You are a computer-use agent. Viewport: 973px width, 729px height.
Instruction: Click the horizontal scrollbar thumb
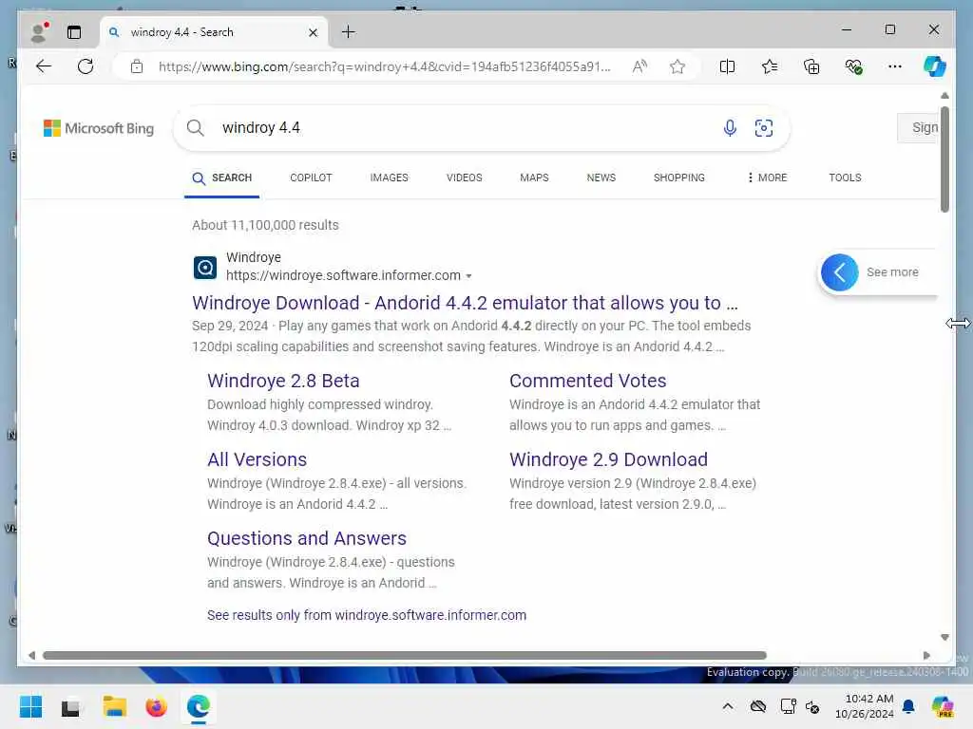coord(405,655)
